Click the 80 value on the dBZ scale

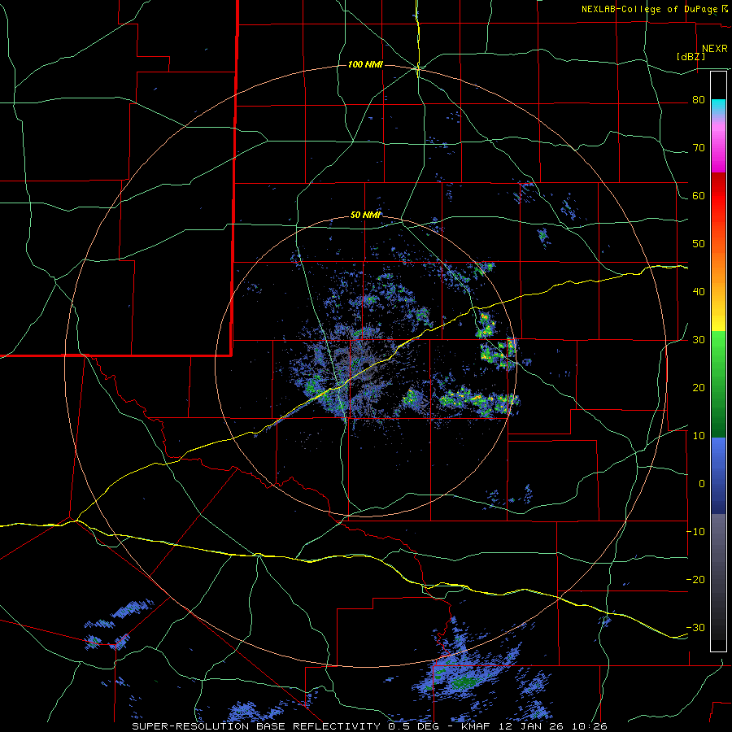click(x=699, y=100)
